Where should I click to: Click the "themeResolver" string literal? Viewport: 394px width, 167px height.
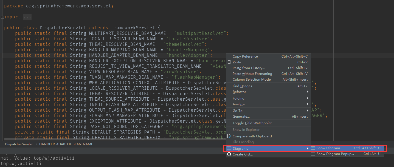click(x=184, y=44)
